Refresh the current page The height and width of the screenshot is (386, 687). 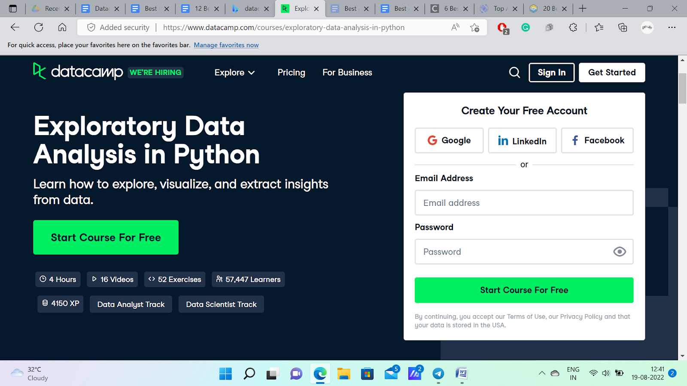click(x=39, y=27)
